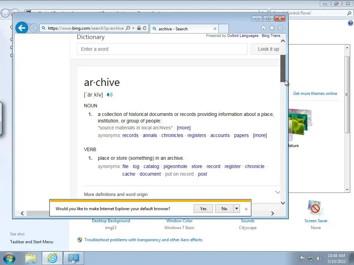
Task: Click the IE page scroll-up arrow
Action: [x=283, y=41]
